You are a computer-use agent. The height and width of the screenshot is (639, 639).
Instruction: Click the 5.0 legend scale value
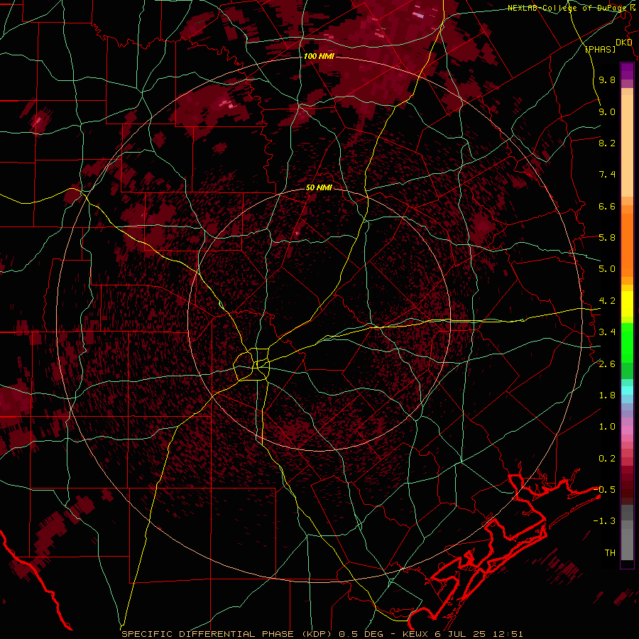click(x=607, y=269)
